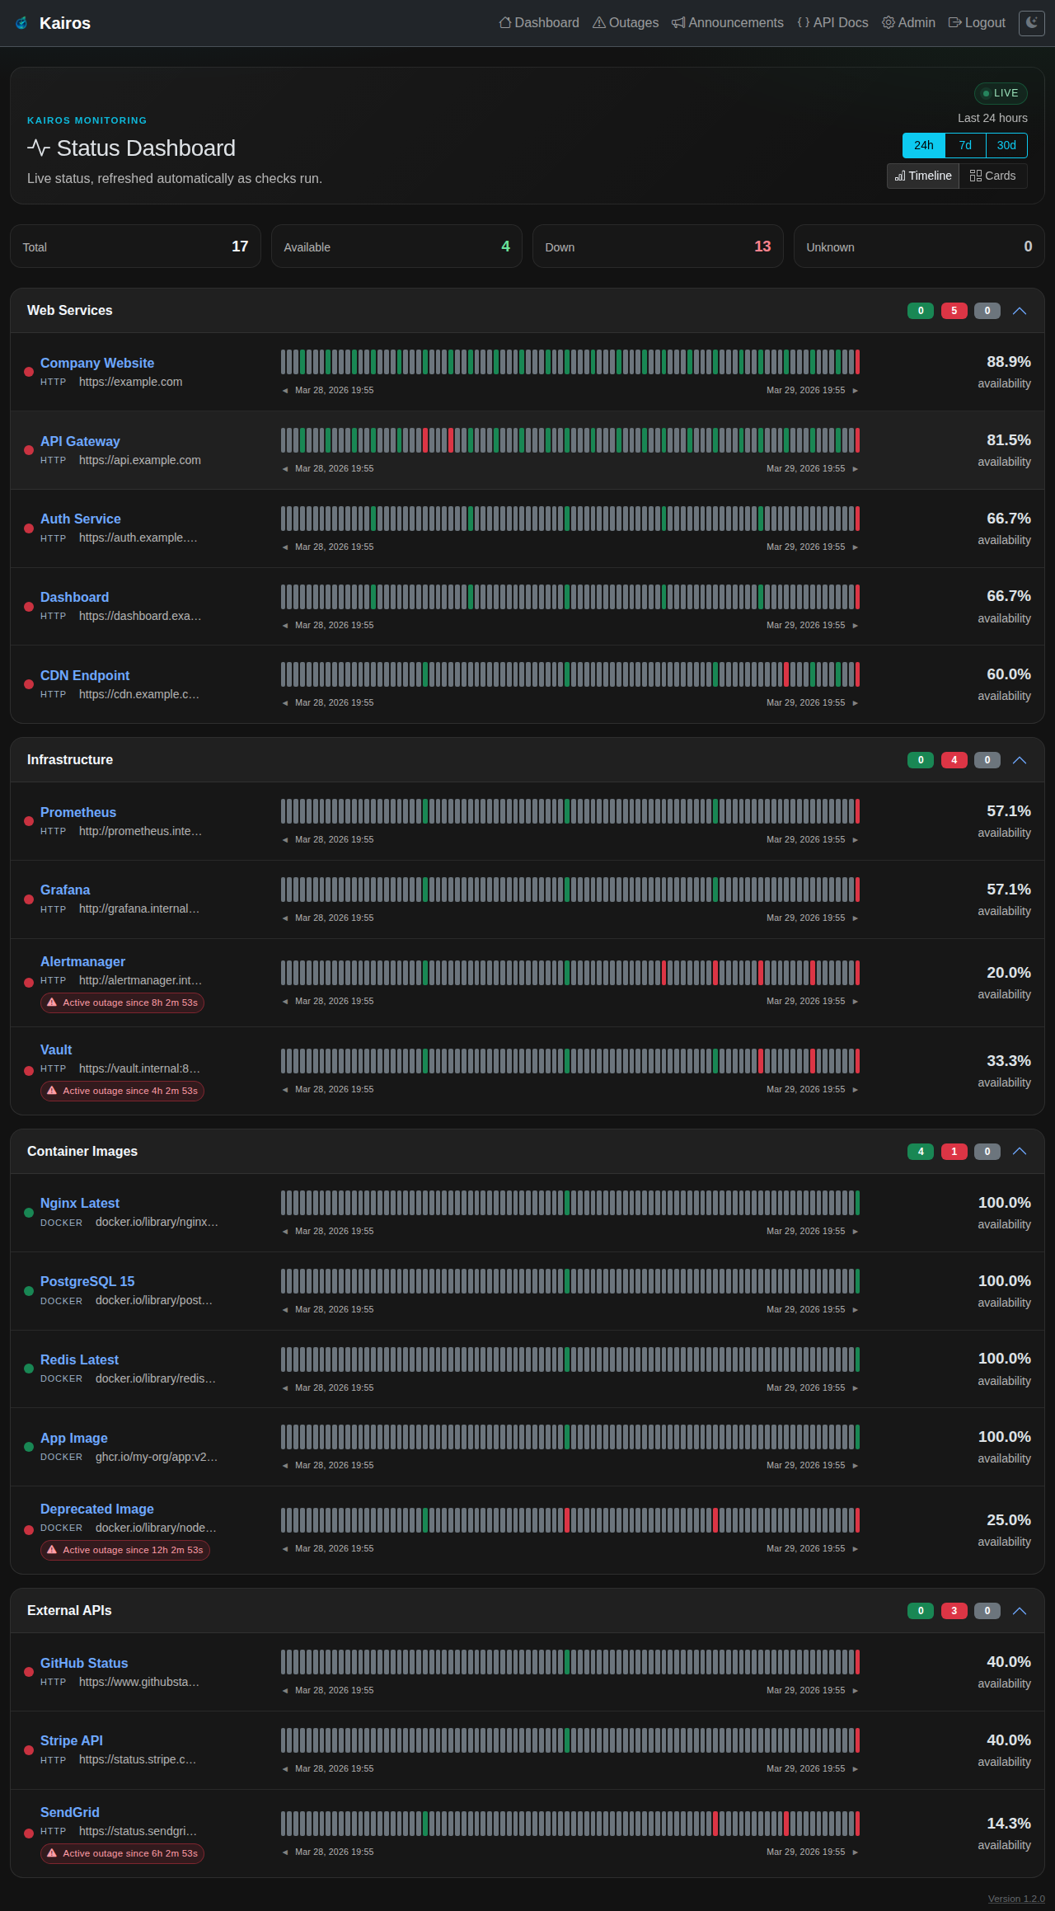Open the Grafana monitor details

click(x=65, y=890)
